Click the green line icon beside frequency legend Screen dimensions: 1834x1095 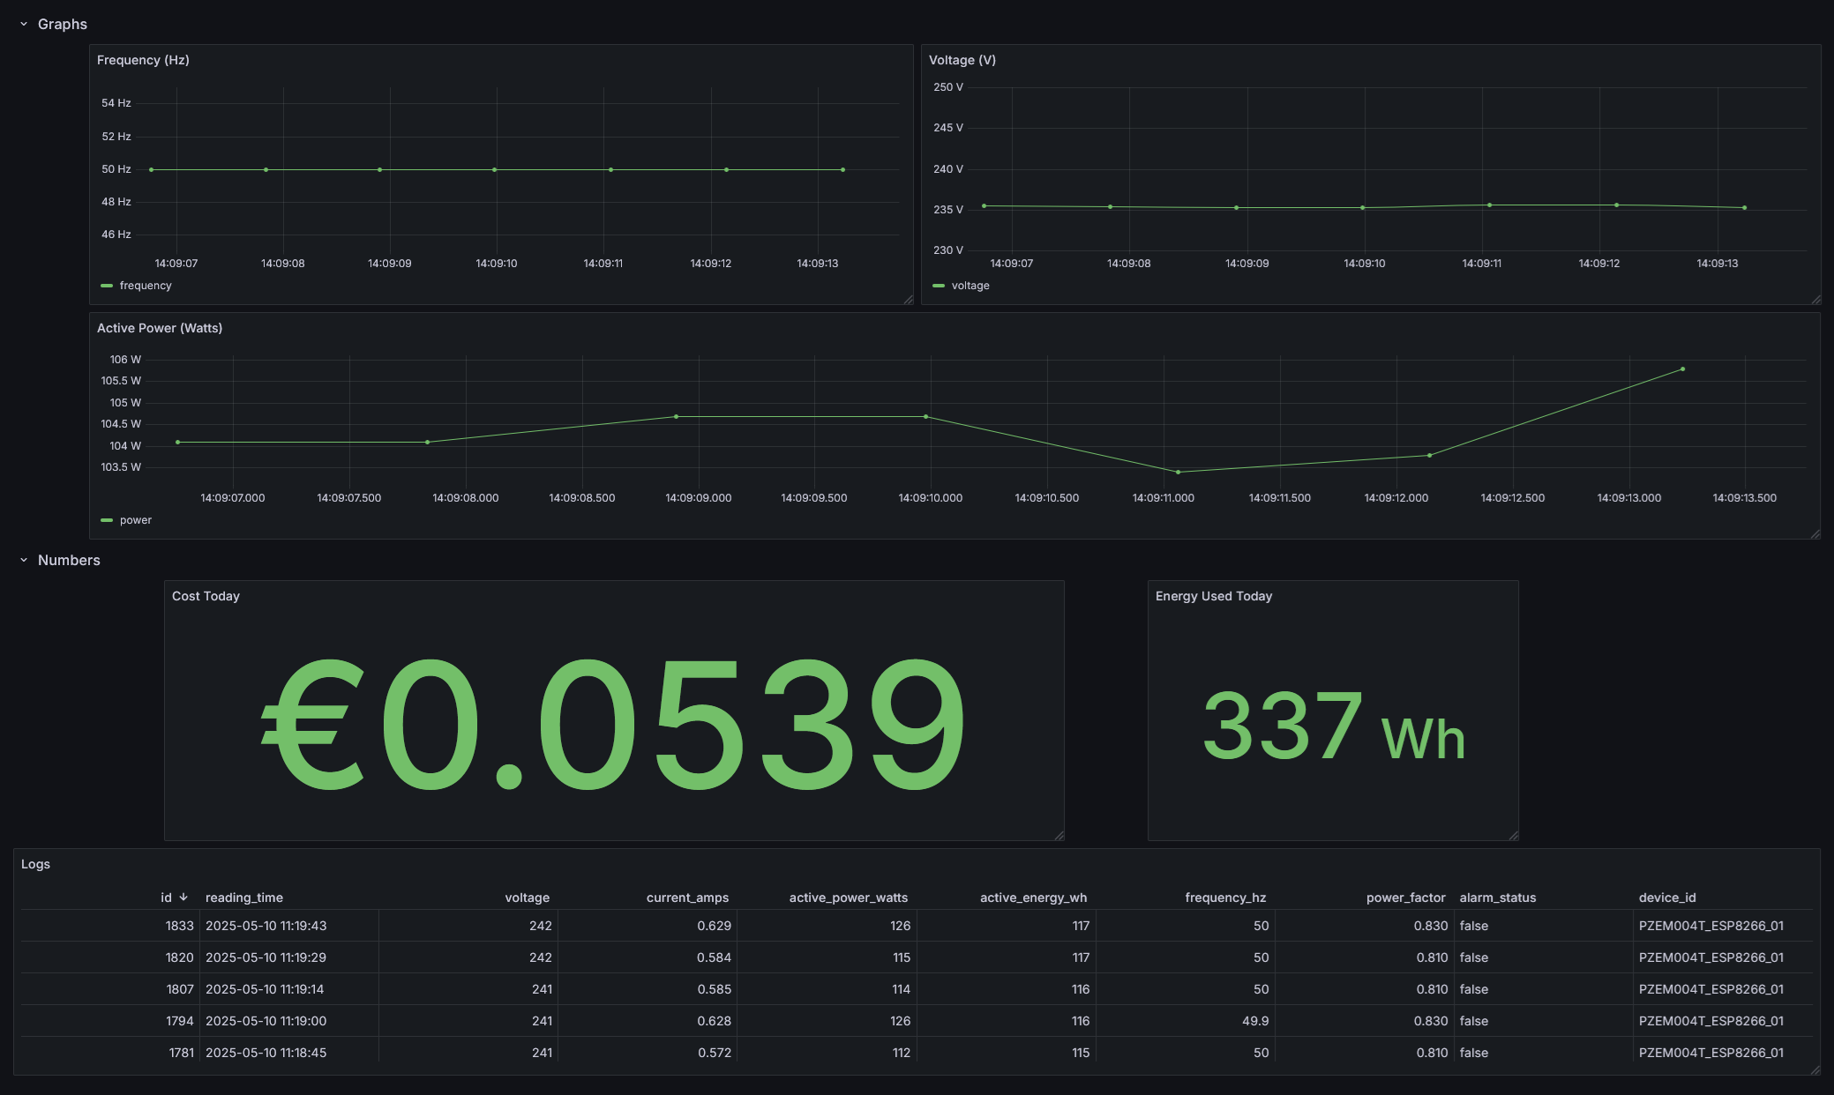point(105,285)
